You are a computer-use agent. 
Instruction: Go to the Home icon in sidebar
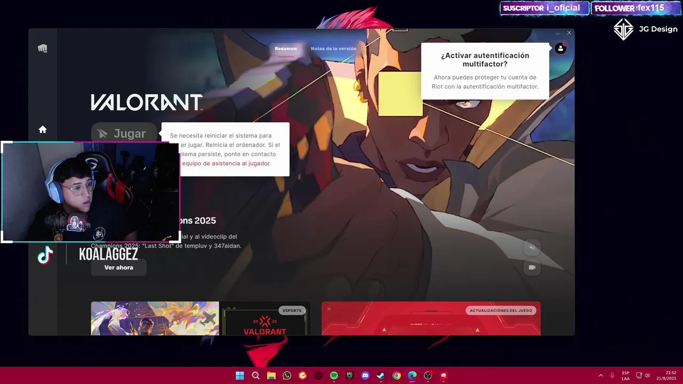coord(43,130)
